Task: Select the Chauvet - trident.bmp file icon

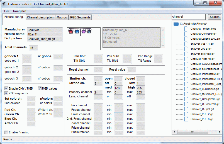Action: click(x=186, y=29)
